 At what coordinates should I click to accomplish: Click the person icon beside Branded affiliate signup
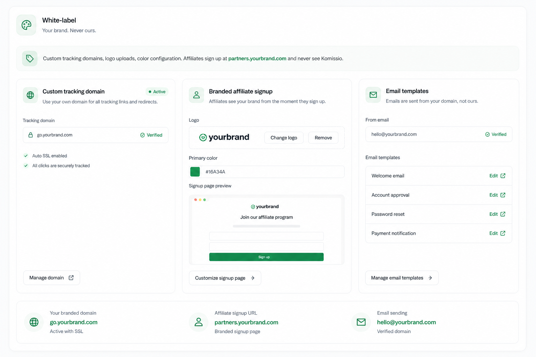coord(196,95)
